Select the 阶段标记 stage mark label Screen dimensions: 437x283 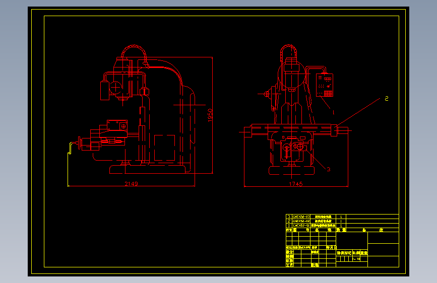pyautogui.click(x=344, y=253)
